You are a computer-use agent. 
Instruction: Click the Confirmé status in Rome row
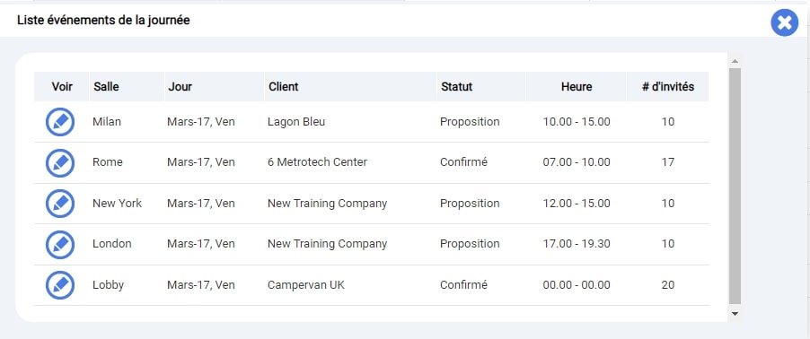pyautogui.click(x=463, y=162)
